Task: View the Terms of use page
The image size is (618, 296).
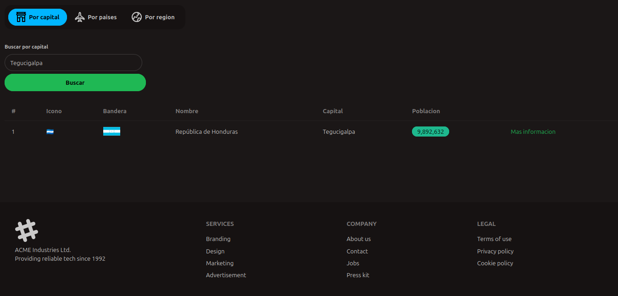Action: [494, 239]
